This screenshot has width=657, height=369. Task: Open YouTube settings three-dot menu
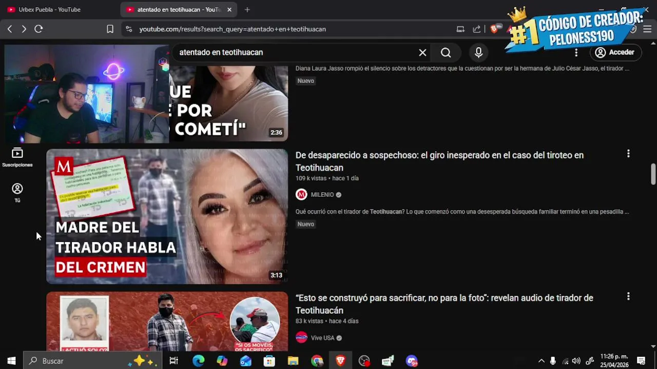point(576,52)
